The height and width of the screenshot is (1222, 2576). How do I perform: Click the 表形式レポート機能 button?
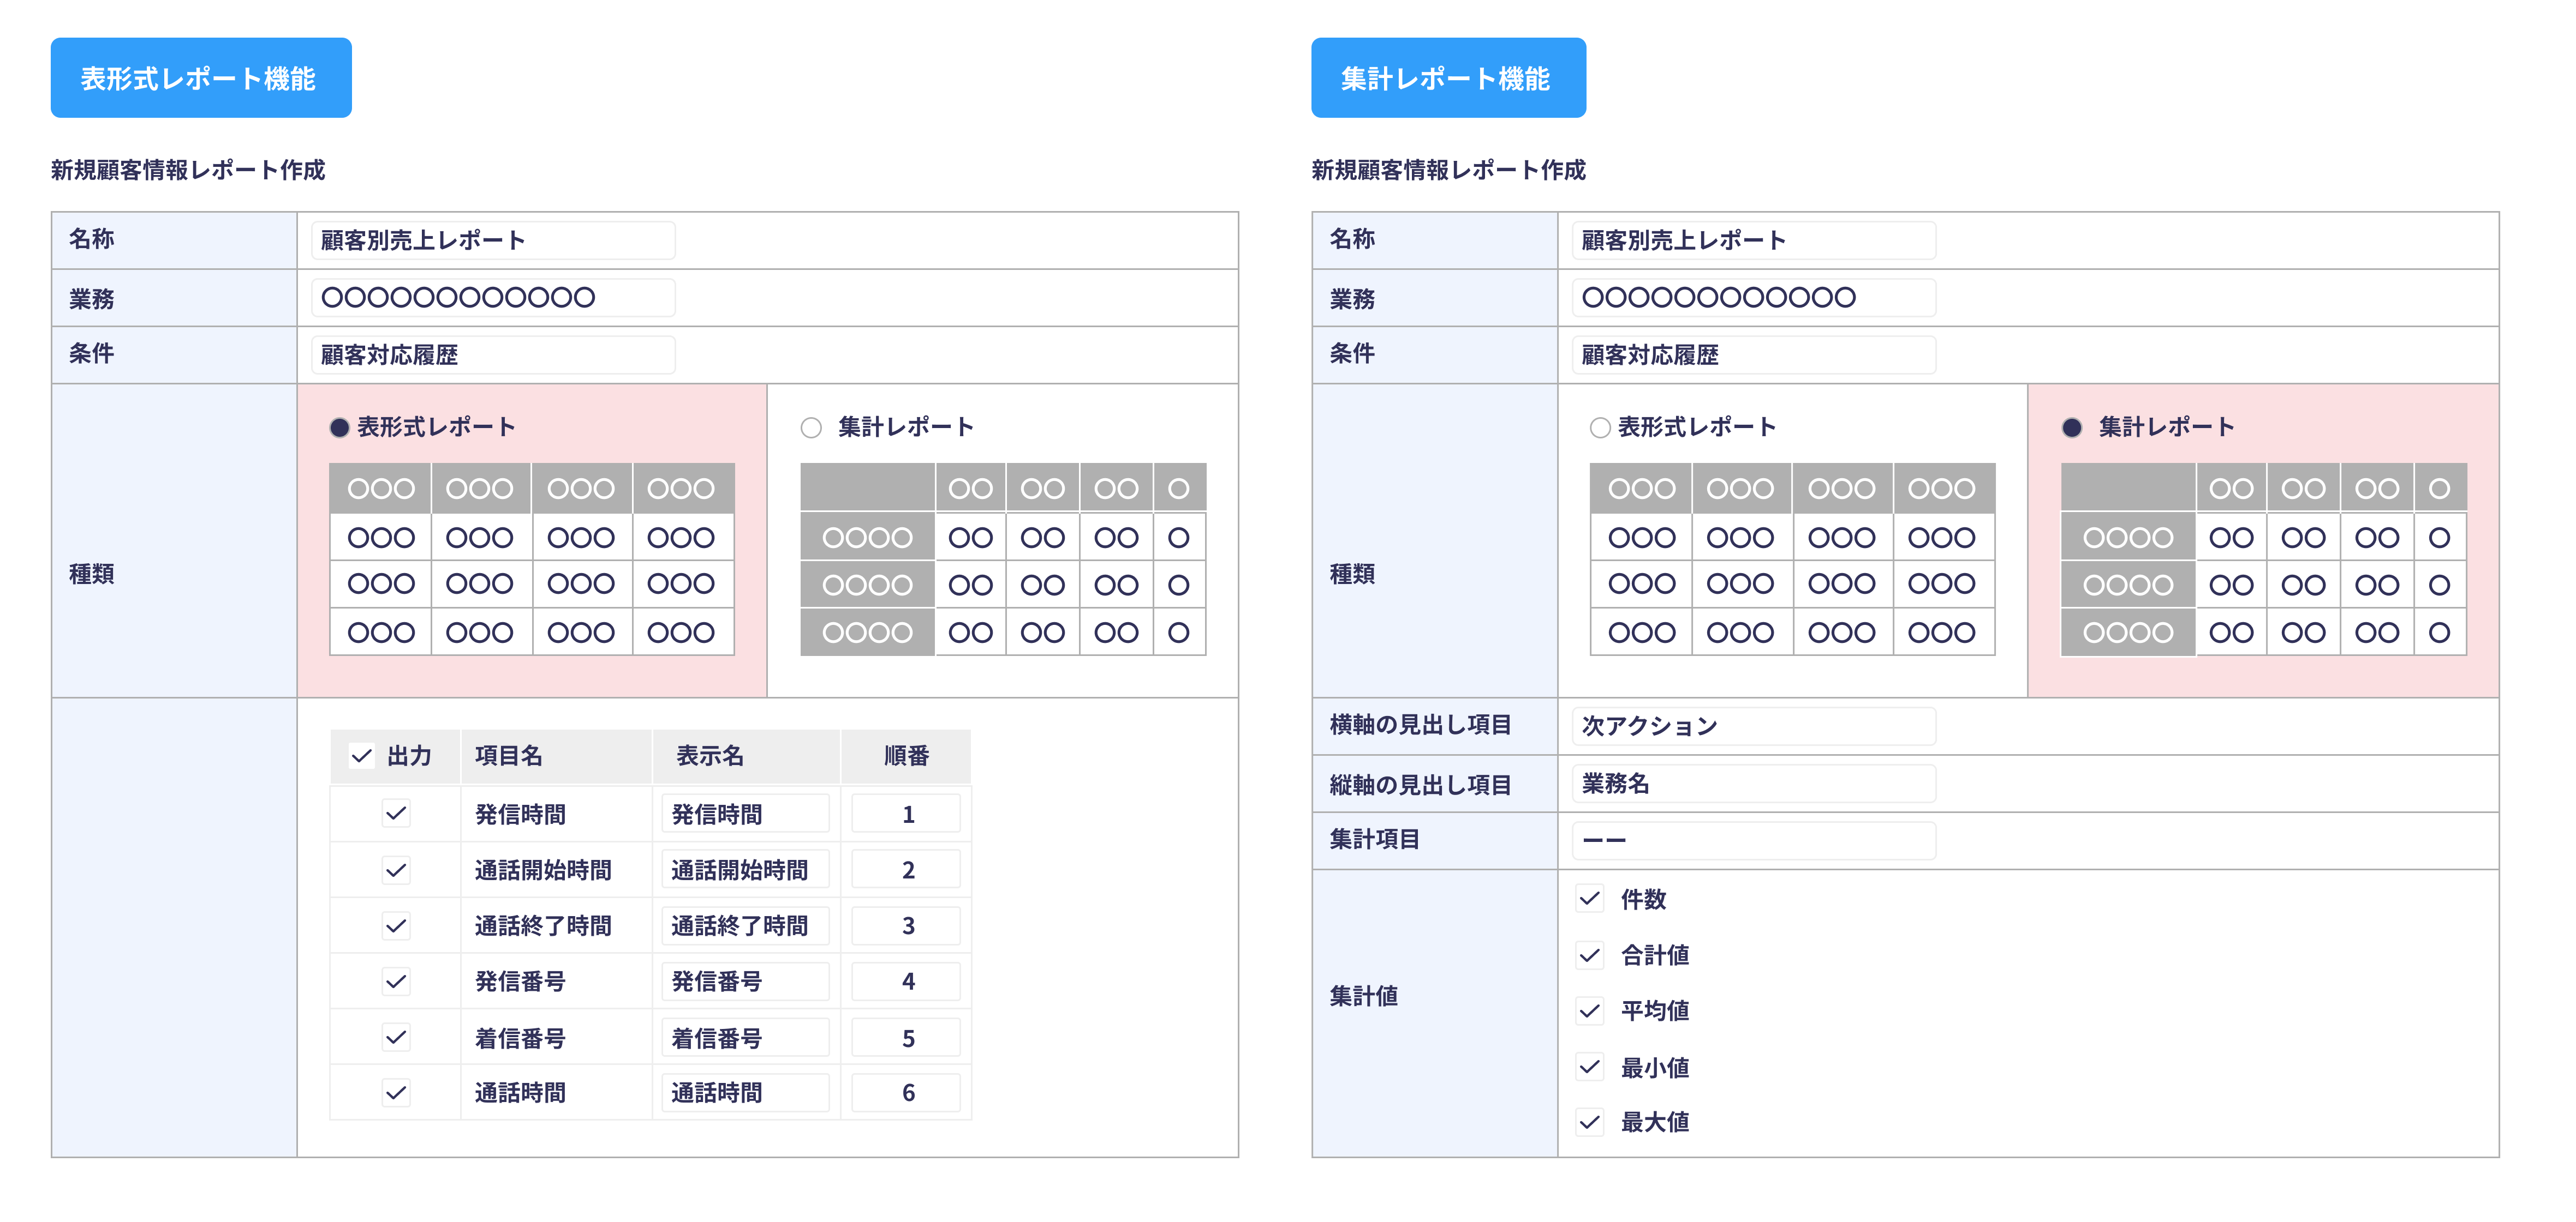[x=201, y=78]
